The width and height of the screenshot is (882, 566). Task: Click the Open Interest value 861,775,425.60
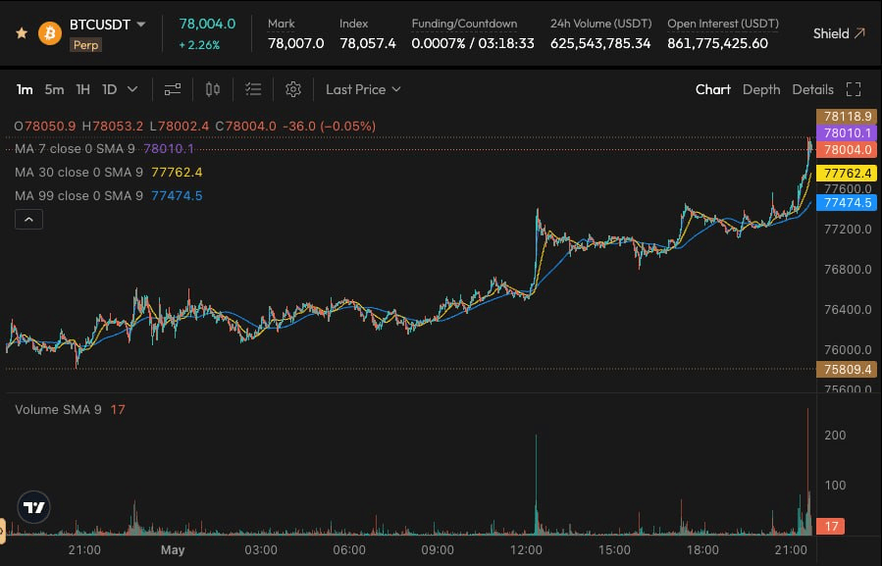pos(717,43)
